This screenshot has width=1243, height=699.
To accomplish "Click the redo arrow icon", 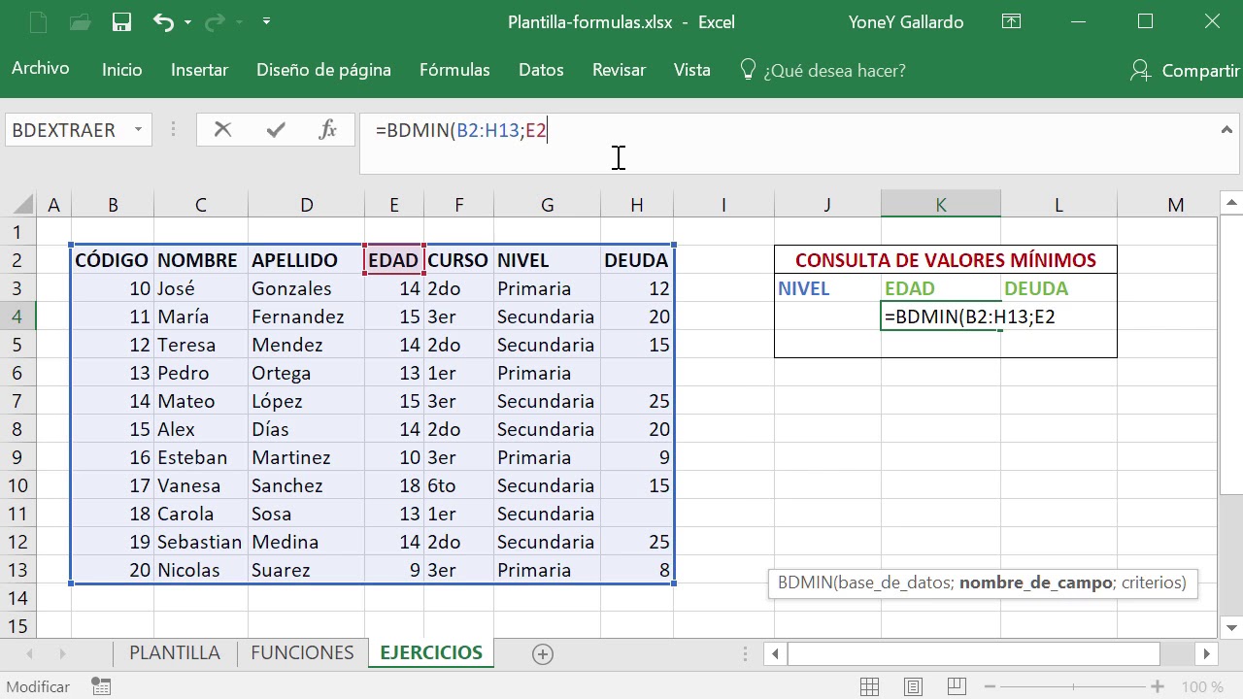I will (x=216, y=21).
